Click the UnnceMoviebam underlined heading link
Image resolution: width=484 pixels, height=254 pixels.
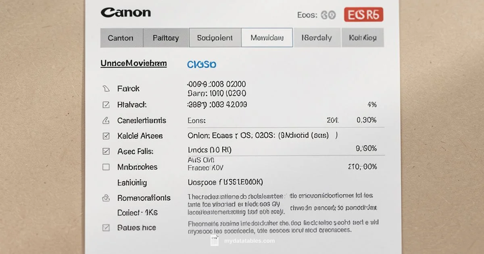(x=134, y=63)
